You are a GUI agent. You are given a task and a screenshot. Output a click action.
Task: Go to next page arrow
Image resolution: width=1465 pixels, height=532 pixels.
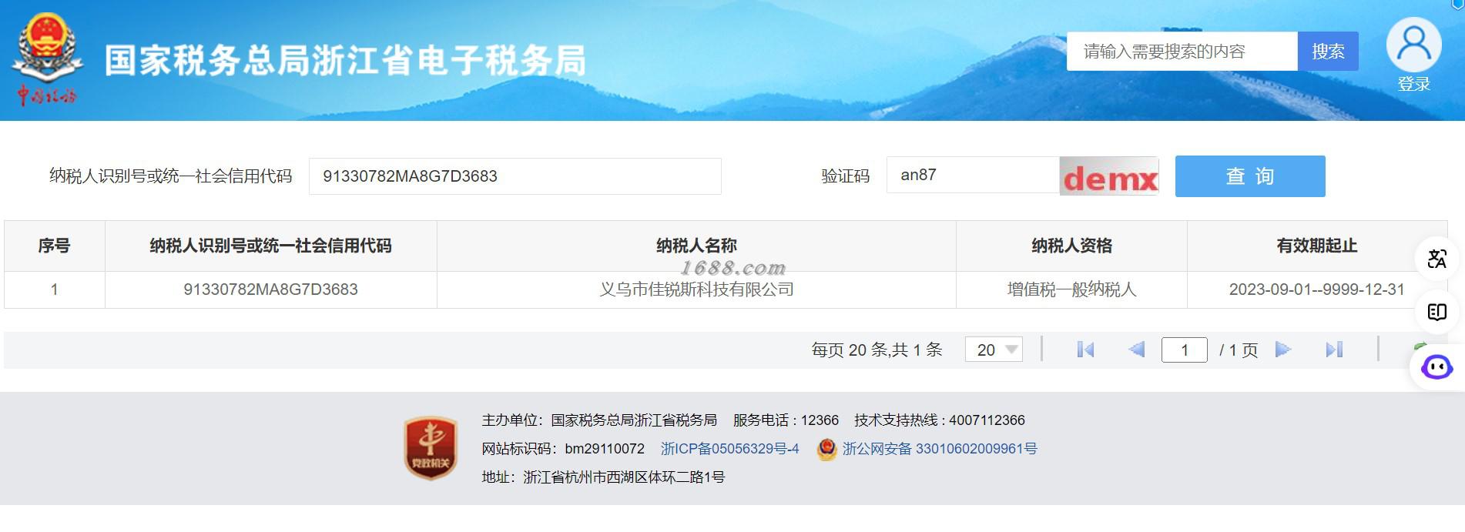(1282, 350)
